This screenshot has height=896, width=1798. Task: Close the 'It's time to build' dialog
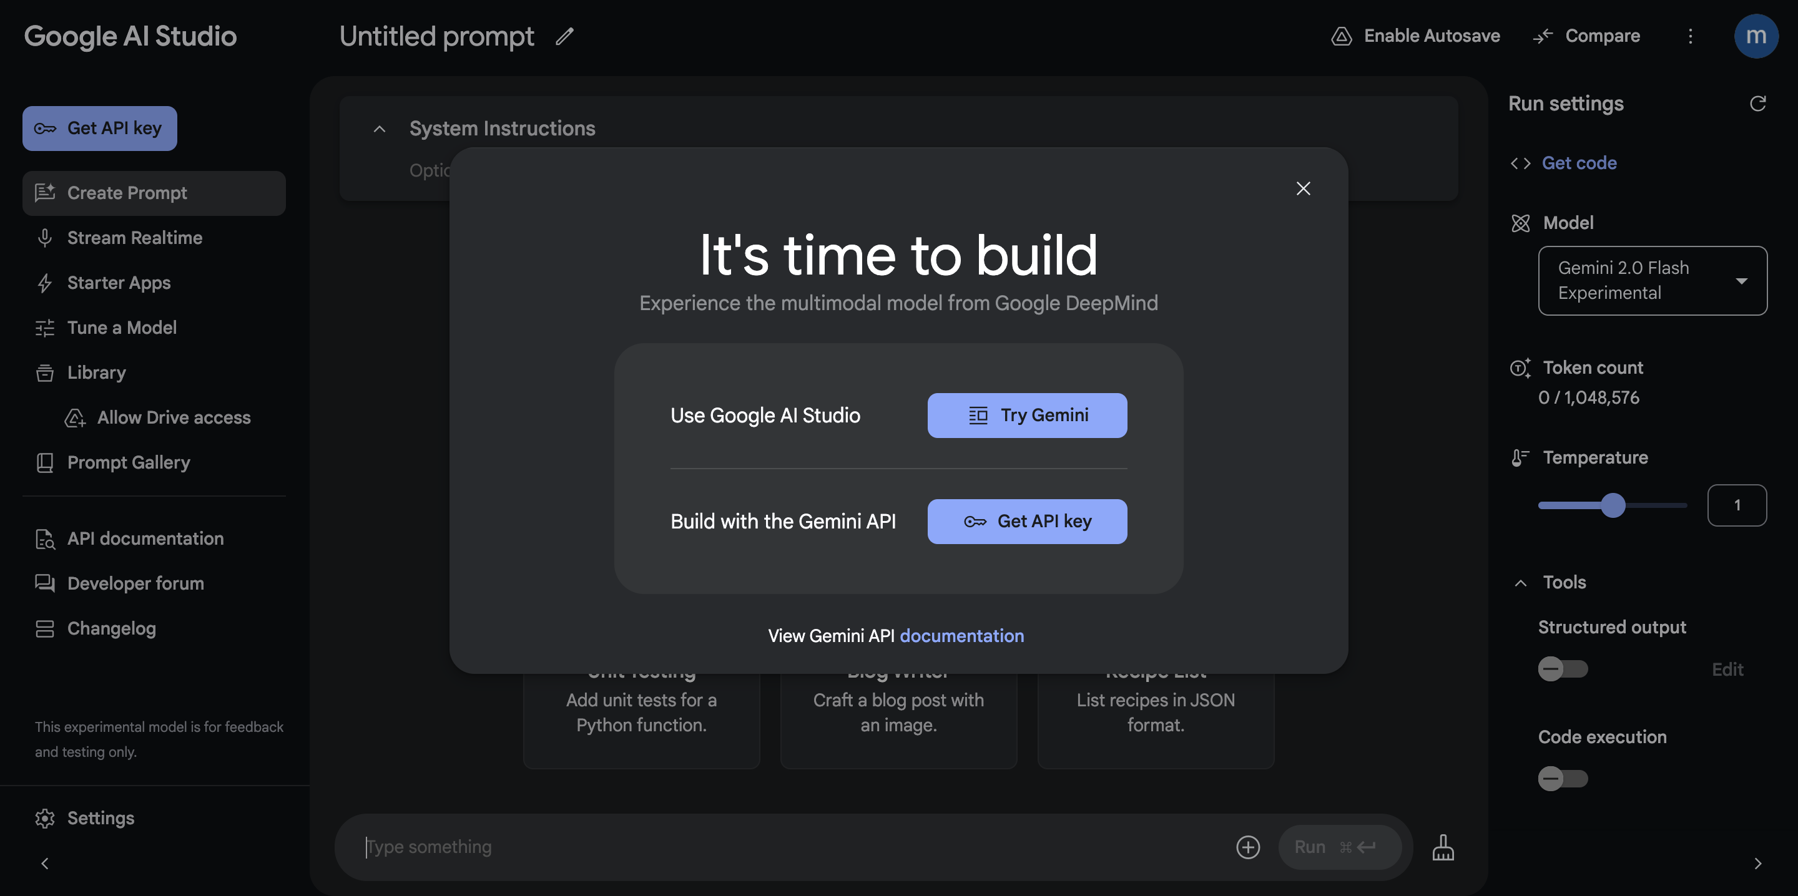pyautogui.click(x=1302, y=188)
